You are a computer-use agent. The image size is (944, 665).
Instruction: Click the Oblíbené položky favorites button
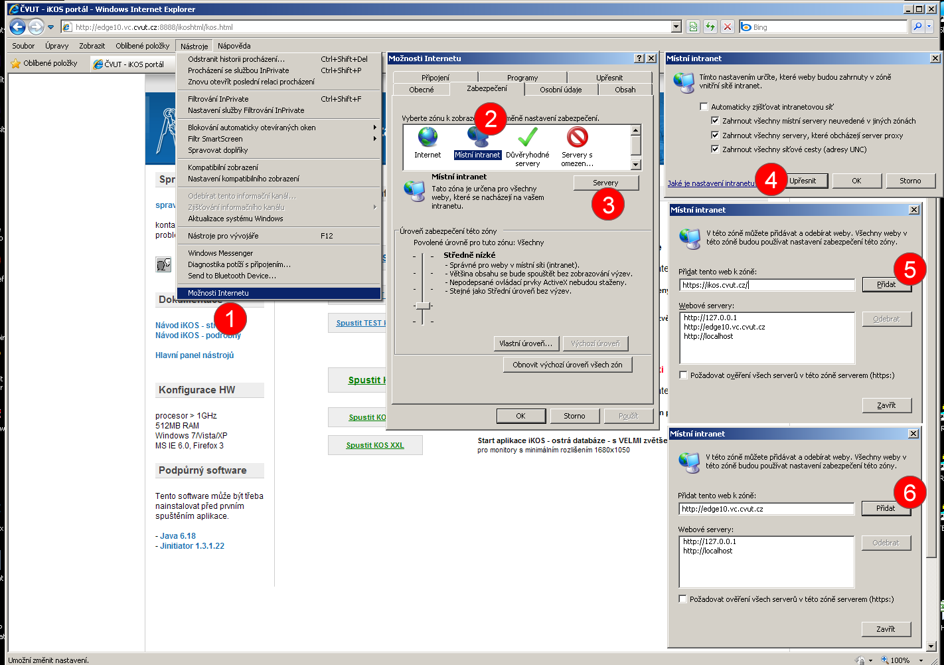coord(44,64)
